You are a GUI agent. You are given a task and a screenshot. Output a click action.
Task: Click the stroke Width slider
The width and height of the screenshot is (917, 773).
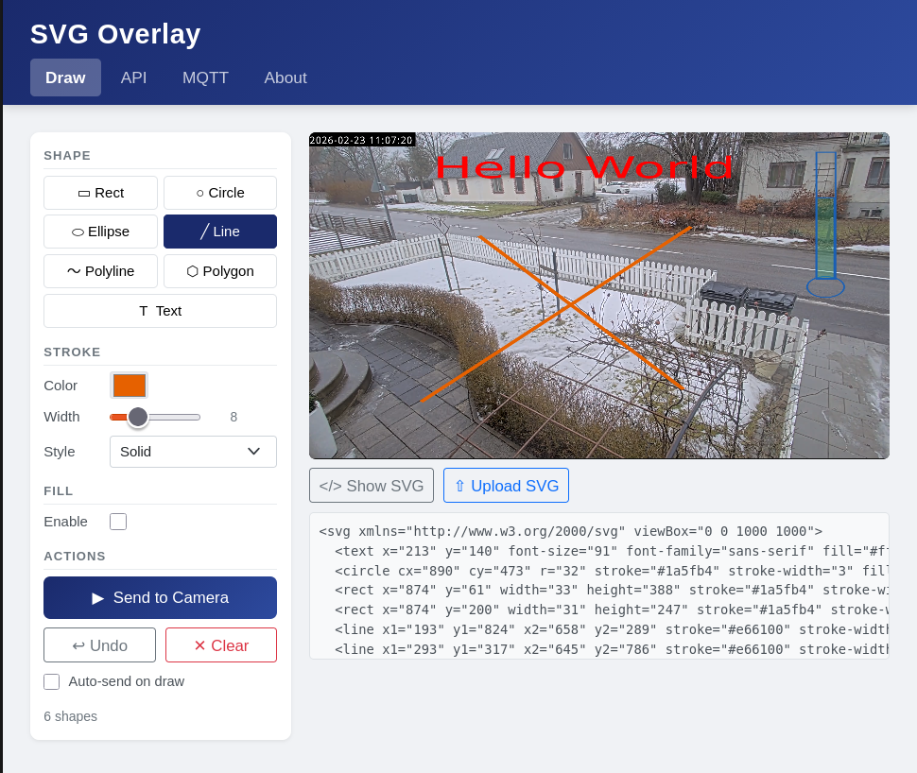pyautogui.click(x=155, y=417)
